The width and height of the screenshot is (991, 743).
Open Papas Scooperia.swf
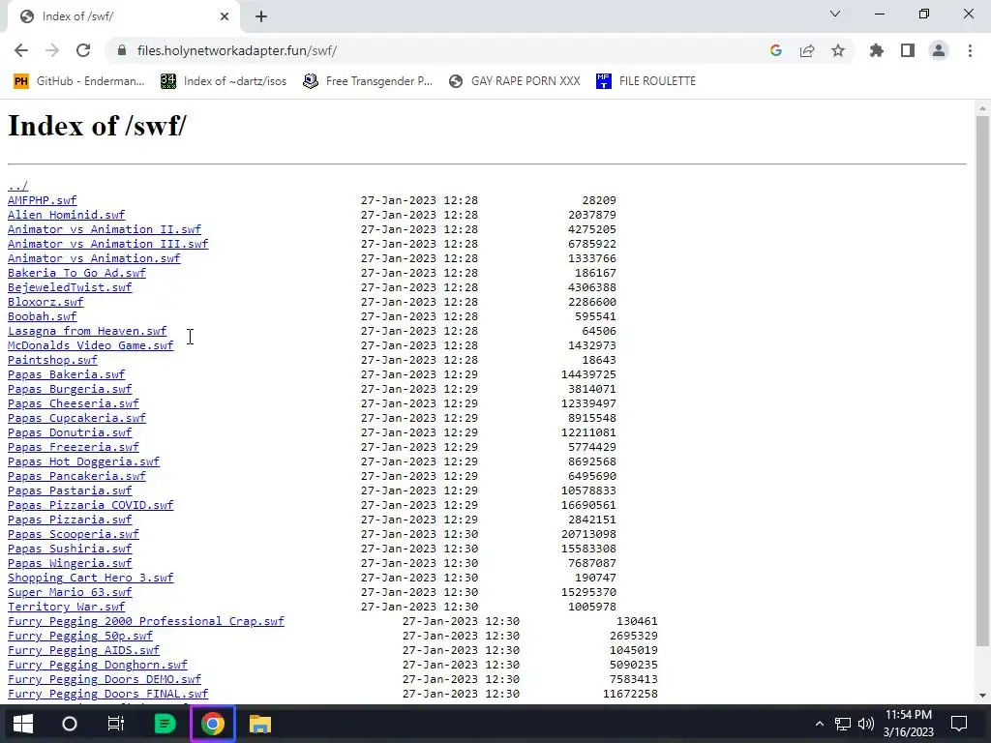(74, 534)
